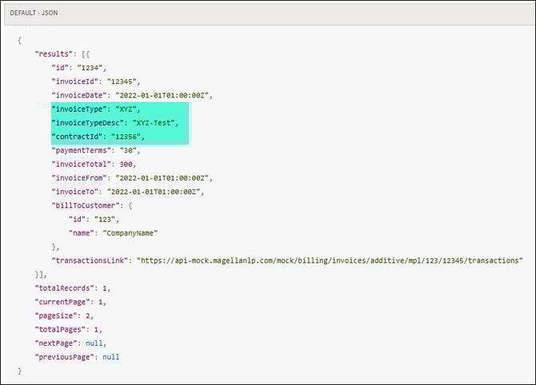This screenshot has height=385, width=536.
Task: Click the "invoiceDate" timestamp value
Action: (170, 95)
